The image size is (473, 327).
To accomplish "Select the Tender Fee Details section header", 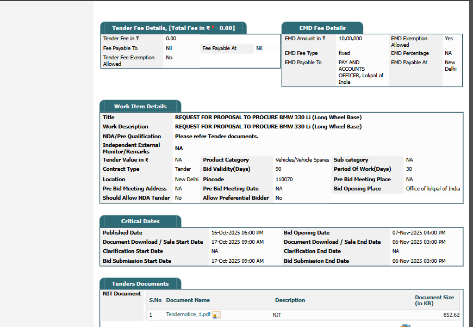I will click(173, 28).
